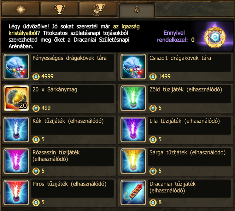Select the money bag shop tab
Image resolution: width=235 pixels, height=211 pixels.
[137, 10]
